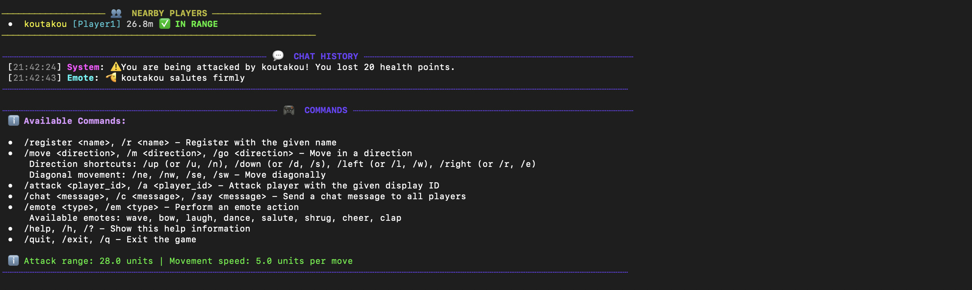This screenshot has height=290, width=972.
Task: Click the green checkmark IN RANGE icon
Action: point(165,24)
